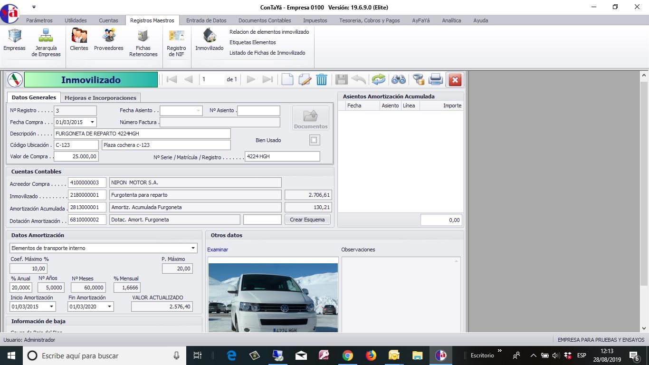The width and height of the screenshot is (649, 365).
Task: Go to first record
Action: (172, 79)
